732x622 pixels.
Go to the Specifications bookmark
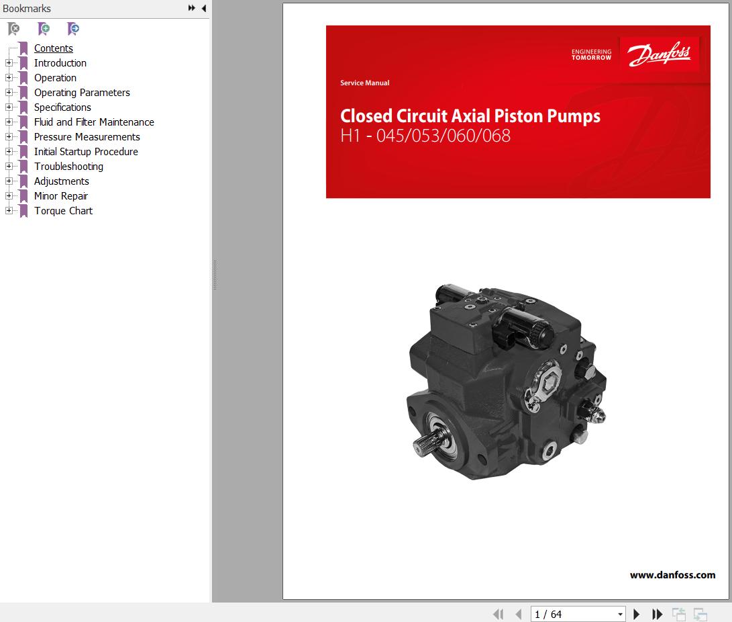pos(62,107)
